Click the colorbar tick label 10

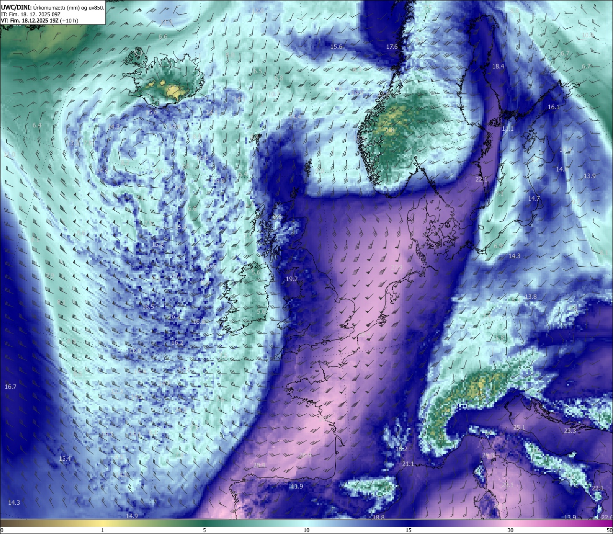coord(306,530)
